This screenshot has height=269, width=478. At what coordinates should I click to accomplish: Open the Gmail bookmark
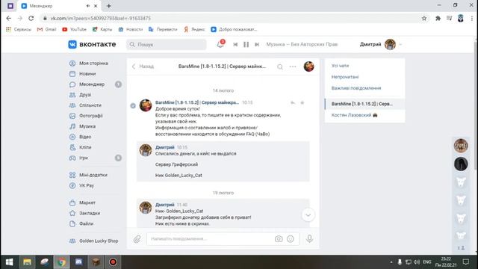[x=46, y=29]
